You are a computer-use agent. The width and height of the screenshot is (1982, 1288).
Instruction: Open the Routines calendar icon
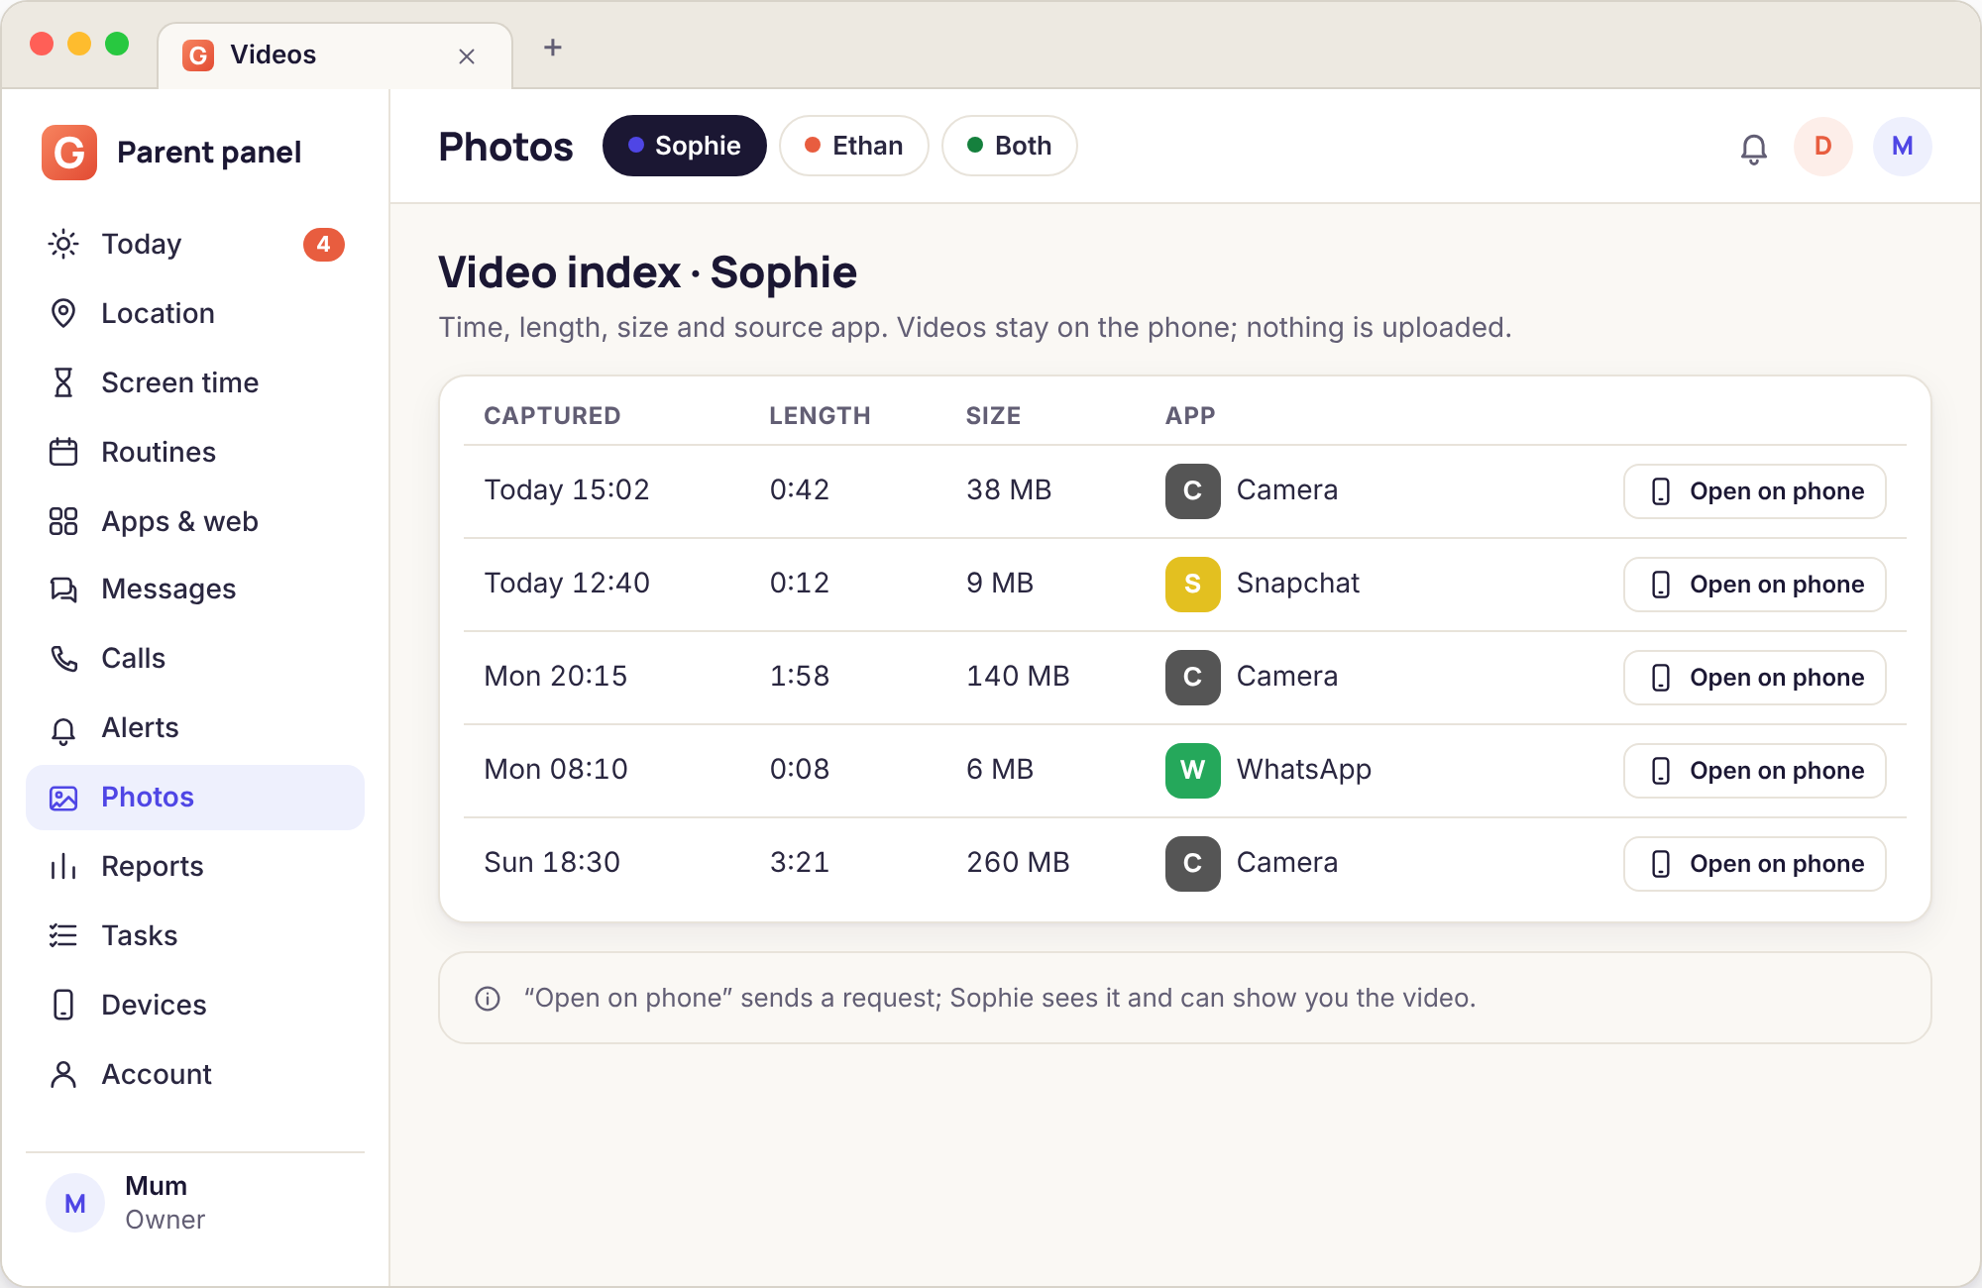[x=63, y=452]
